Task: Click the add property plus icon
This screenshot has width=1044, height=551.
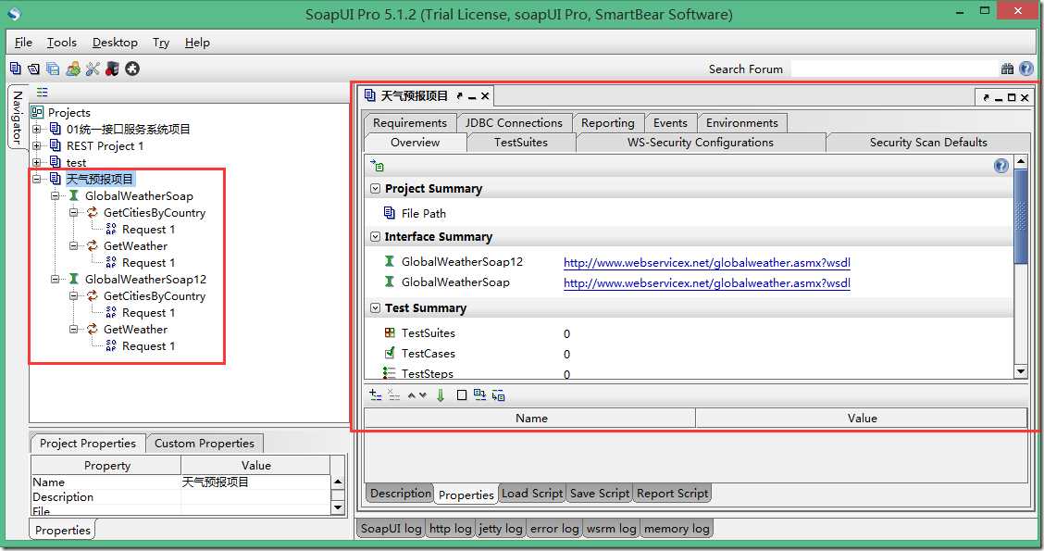Action: (x=376, y=395)
